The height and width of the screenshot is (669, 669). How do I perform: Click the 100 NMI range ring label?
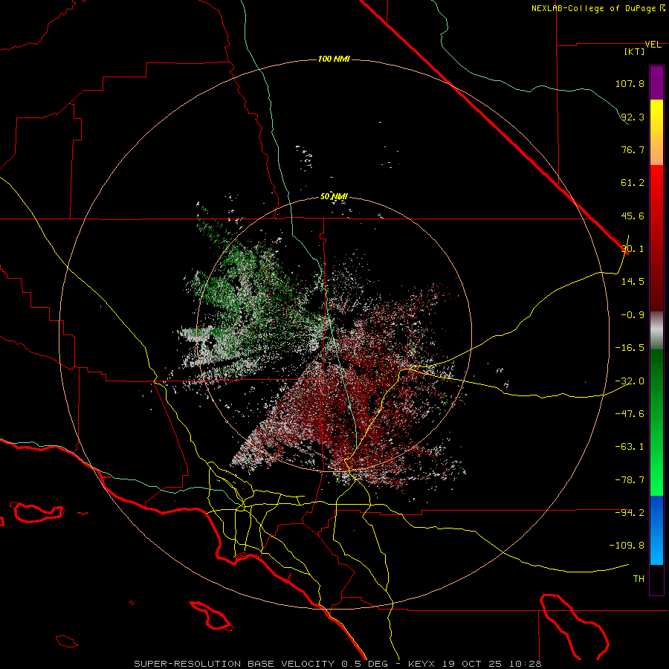pos(334,59)
